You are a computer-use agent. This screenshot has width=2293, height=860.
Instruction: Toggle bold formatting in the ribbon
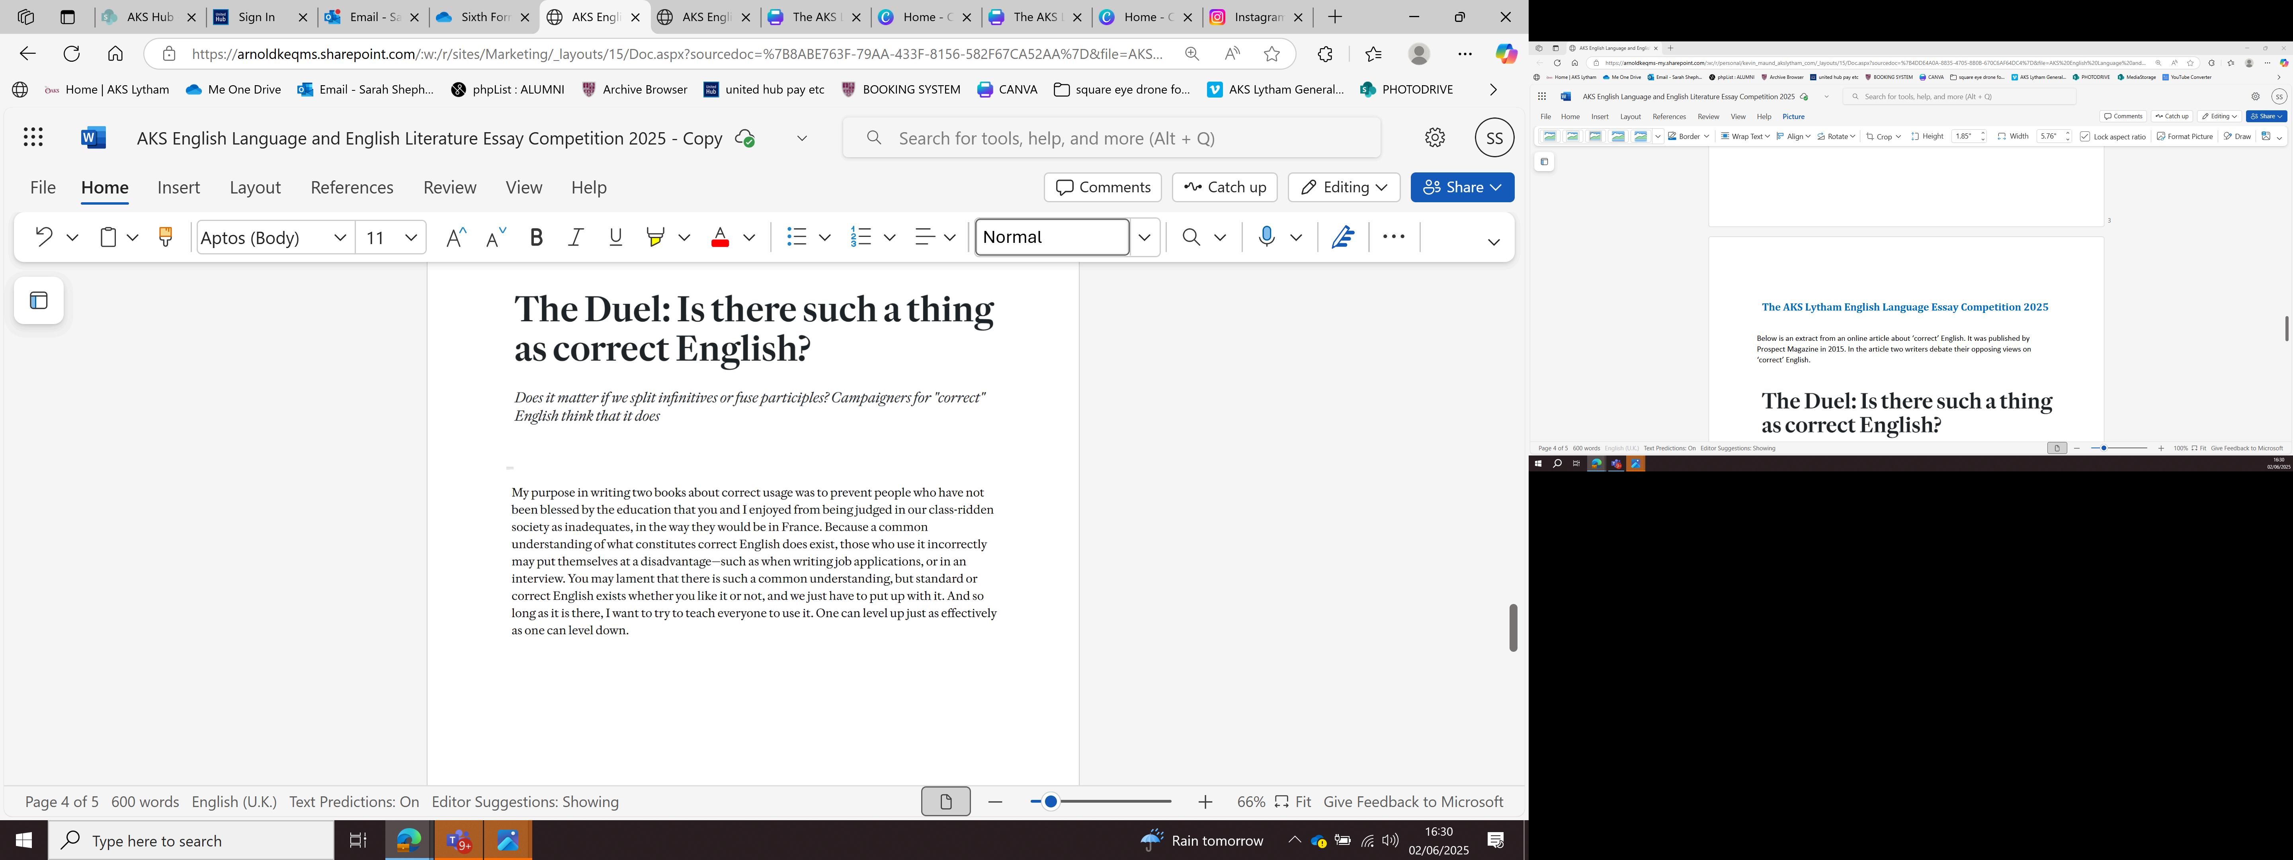point(536,237)
